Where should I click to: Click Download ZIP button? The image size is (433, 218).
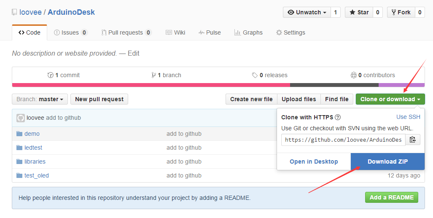[388, 161]
